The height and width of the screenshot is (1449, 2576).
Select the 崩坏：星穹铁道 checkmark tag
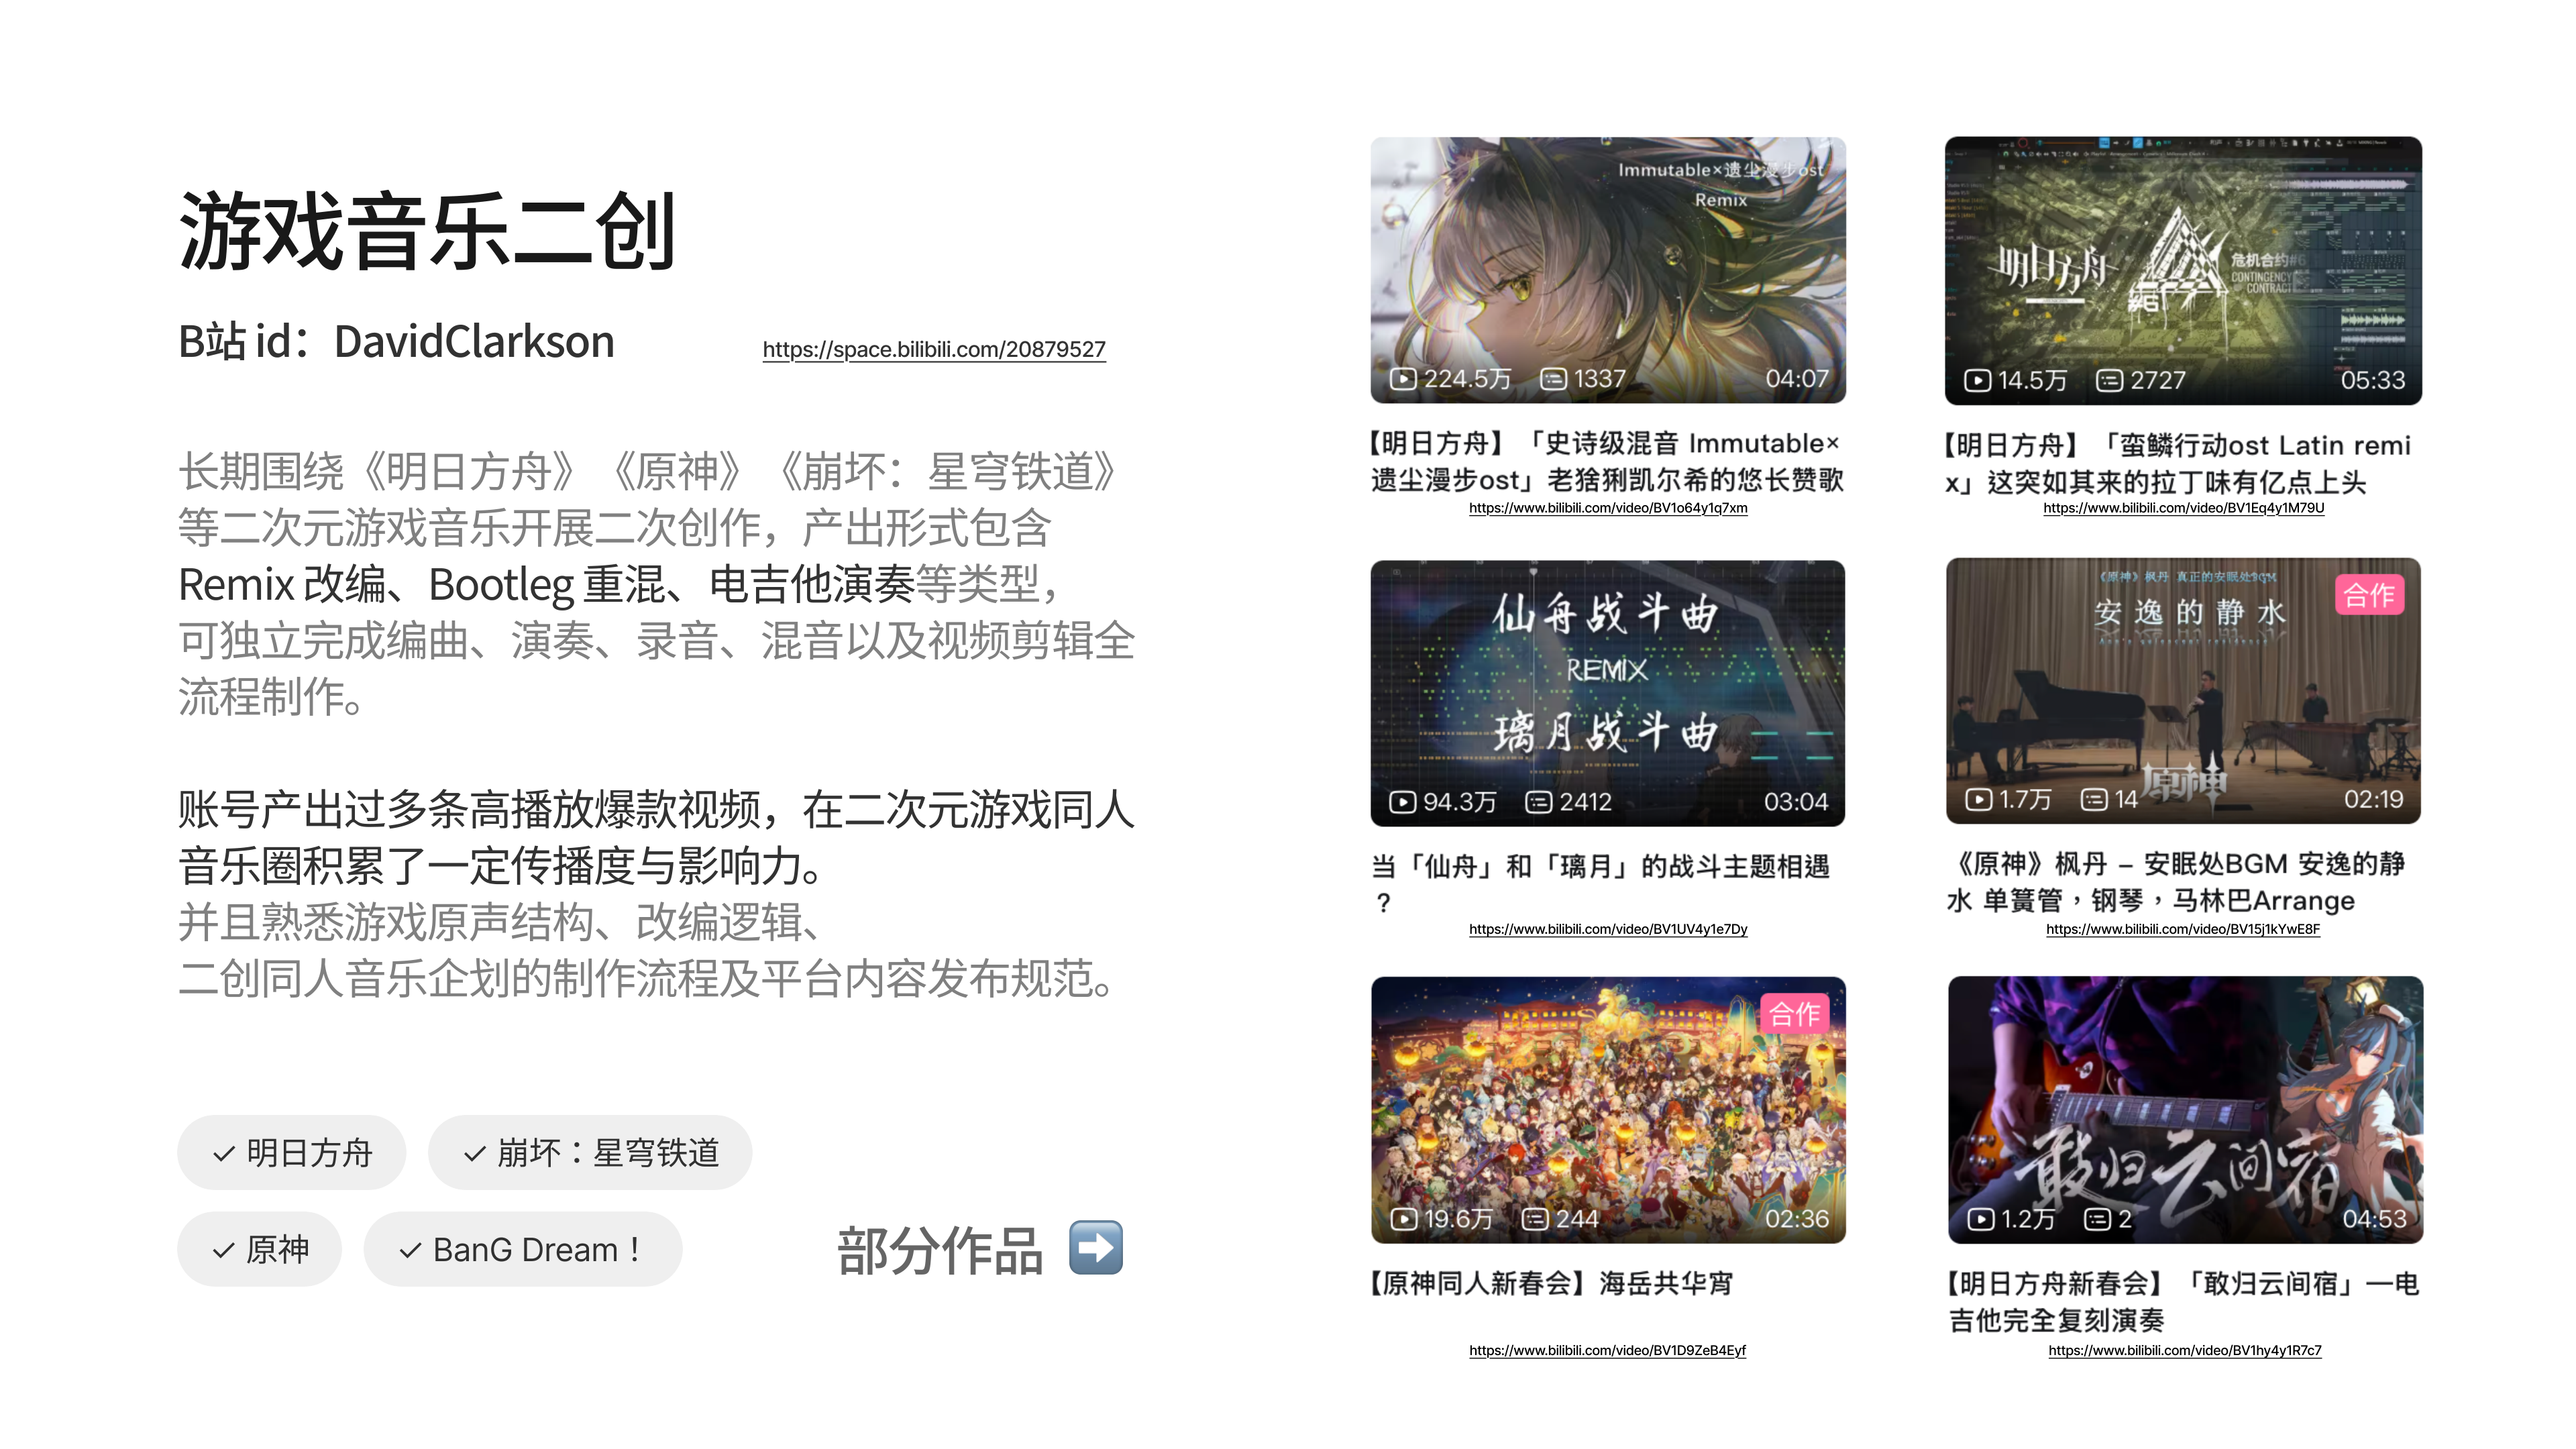[590, 1153]
